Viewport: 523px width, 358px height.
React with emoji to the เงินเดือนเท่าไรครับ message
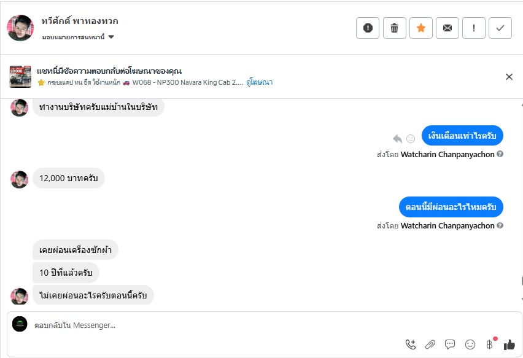pos(411,139)
